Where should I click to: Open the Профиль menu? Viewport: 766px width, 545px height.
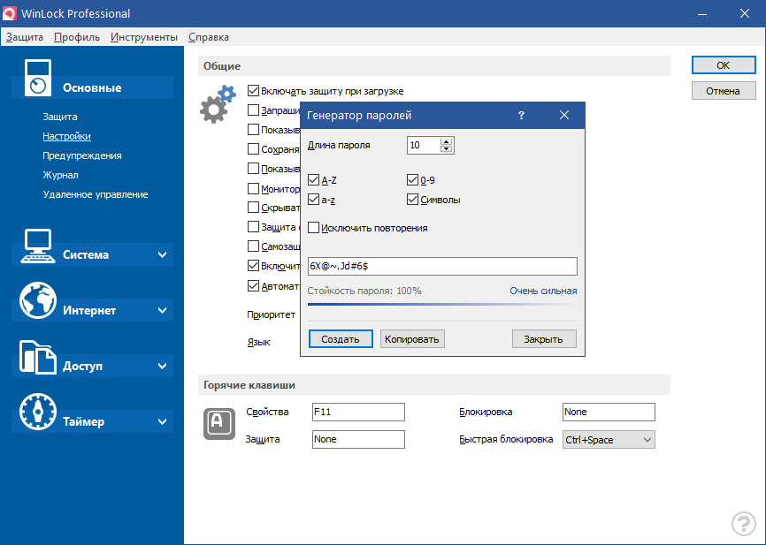click(77, 37)
